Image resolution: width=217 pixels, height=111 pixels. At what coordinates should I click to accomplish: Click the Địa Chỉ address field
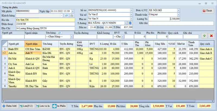45,28
